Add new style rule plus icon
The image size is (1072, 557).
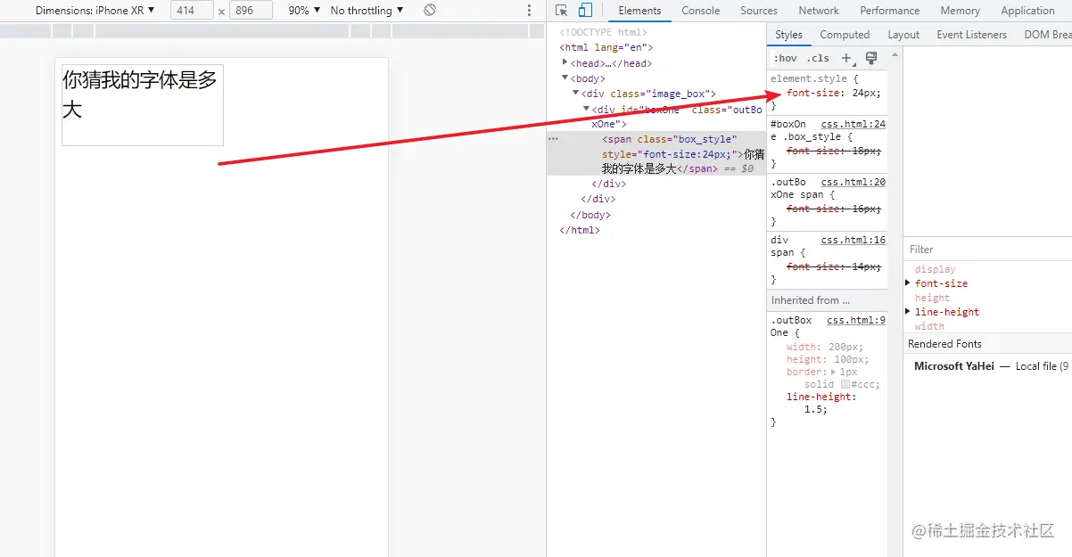coord(847,59)
